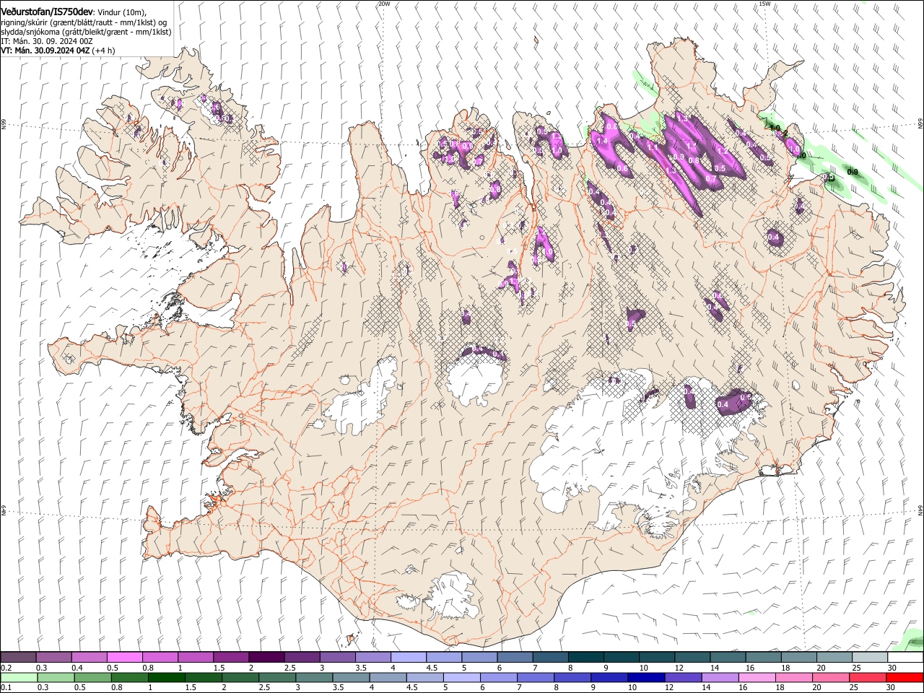The width and height of the screenshot is (924, 693).
Task: Click the rain scale swatch labeled 4
Action: [388, 677]
